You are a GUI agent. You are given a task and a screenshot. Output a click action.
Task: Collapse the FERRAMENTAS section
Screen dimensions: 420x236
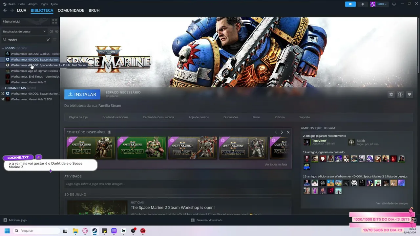[x=3, y=88]
